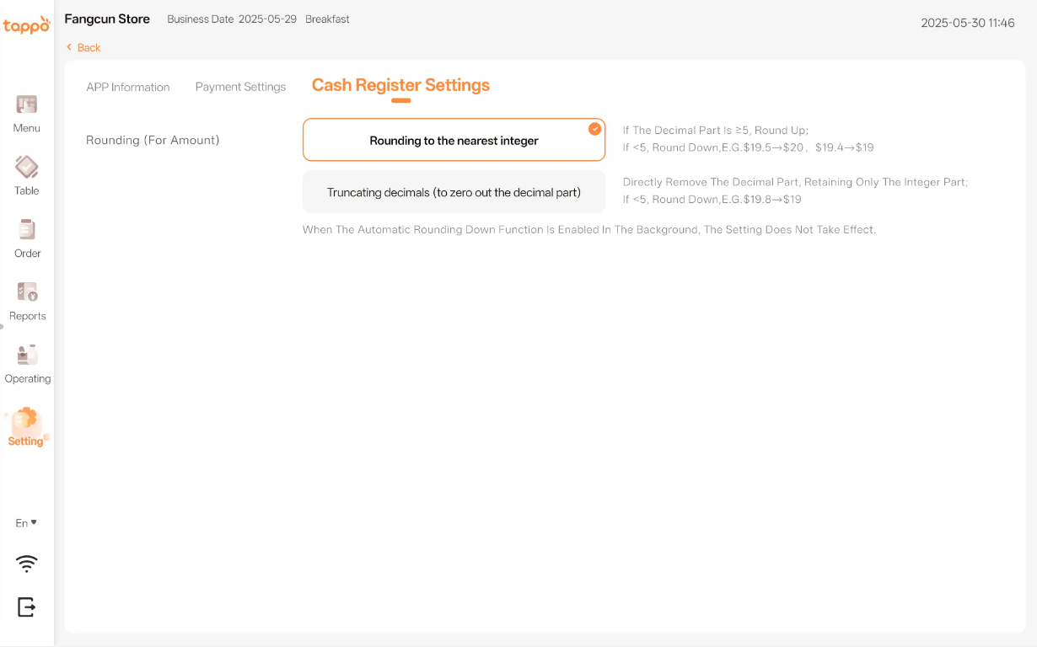Click the orange checkmark on selected rounding option

tap(595, 129)
